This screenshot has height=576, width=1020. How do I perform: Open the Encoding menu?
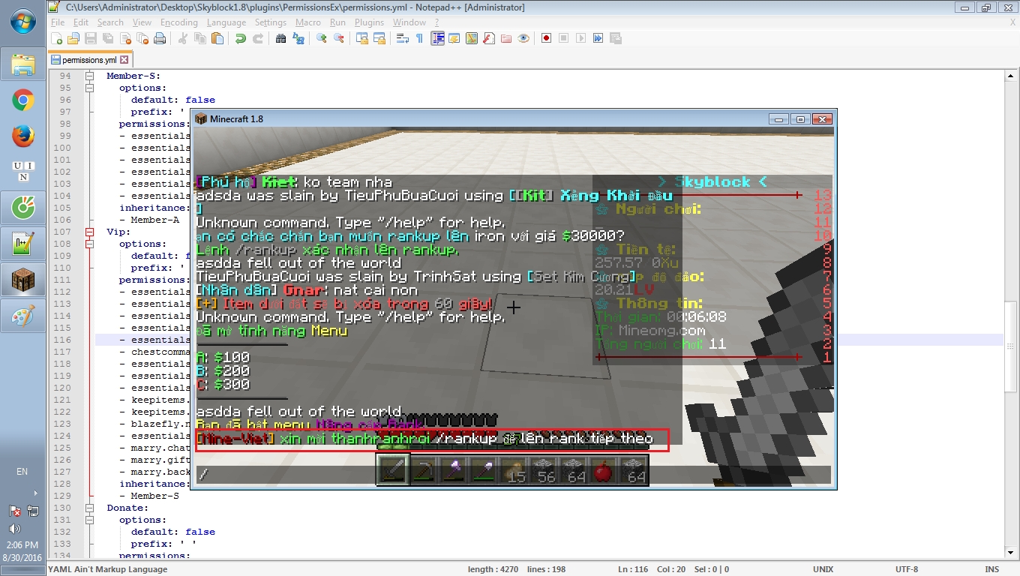point(179,22)
